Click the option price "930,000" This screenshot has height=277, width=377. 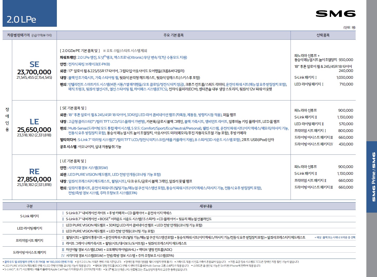(x=346, y=60)
